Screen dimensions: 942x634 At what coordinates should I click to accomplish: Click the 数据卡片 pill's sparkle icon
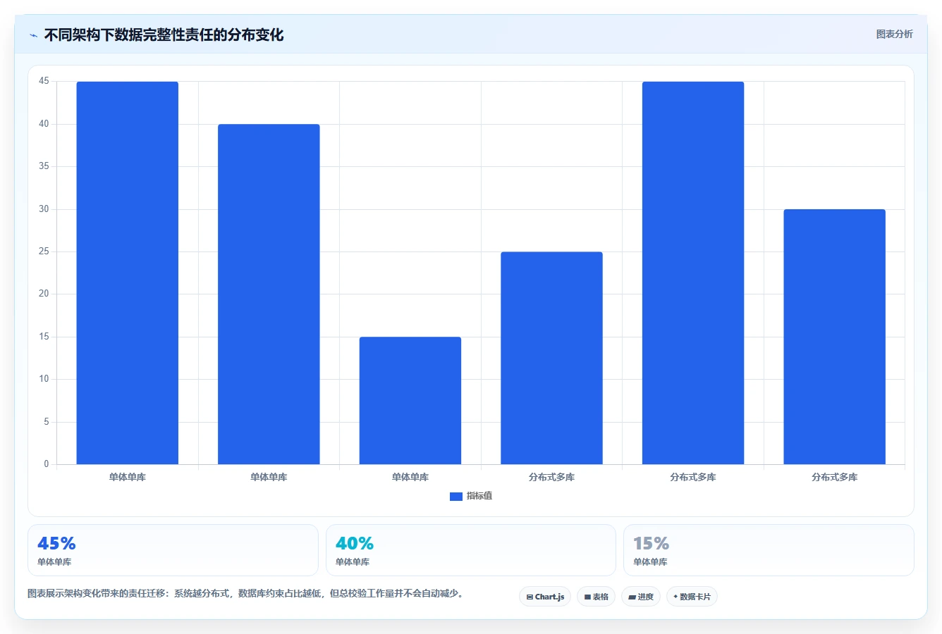[x=675, y=597]
